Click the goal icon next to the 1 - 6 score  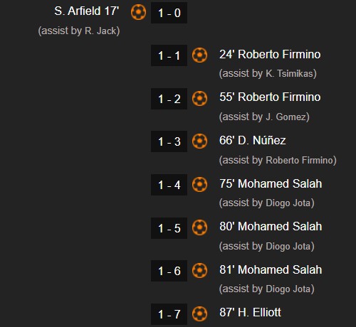[199, 270]
